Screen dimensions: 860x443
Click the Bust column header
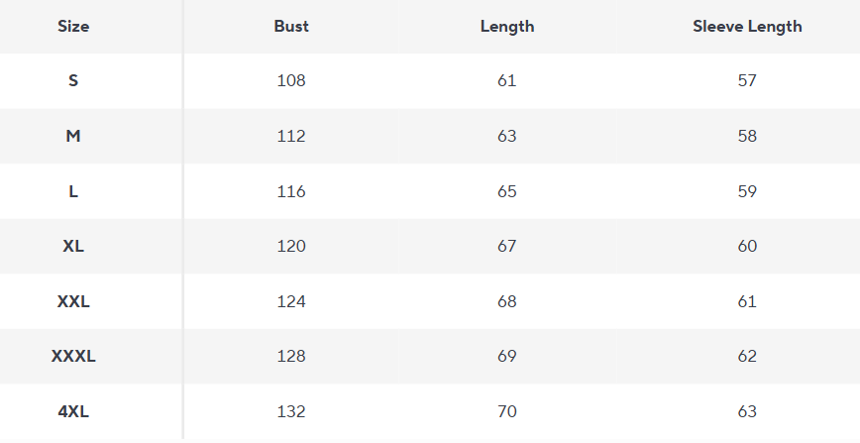[291, 27]
